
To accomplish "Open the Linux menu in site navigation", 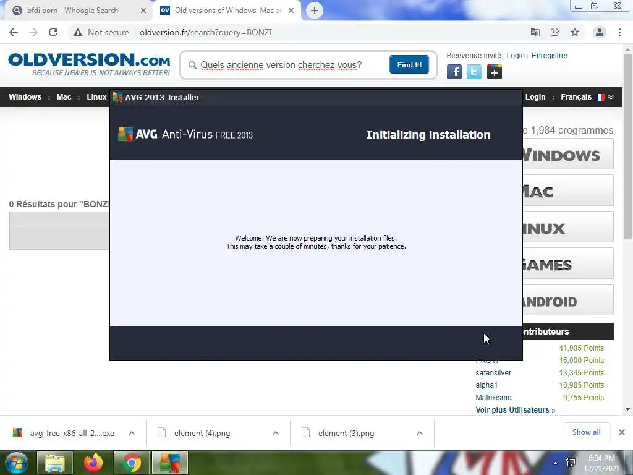I will 96,97.
